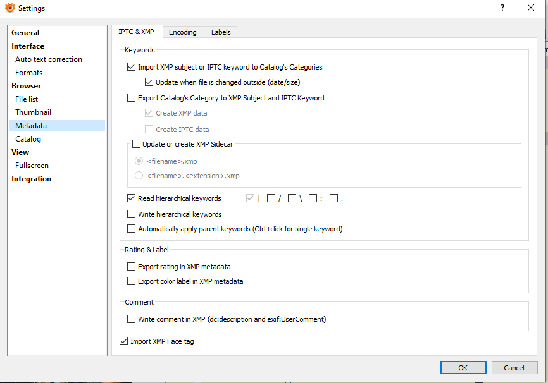This screenshot has width=548, height=383.
Task: Switch to the Encoding tab
Action: coord(182,32)
